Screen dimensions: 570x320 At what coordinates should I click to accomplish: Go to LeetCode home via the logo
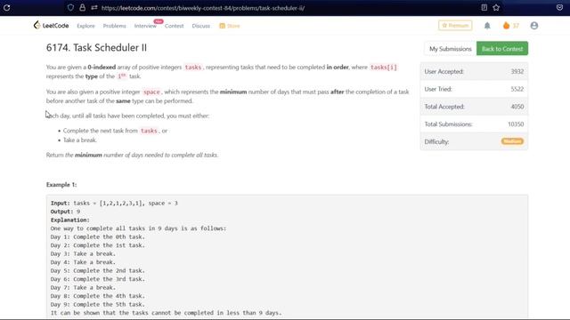click(x=52, y=26)
